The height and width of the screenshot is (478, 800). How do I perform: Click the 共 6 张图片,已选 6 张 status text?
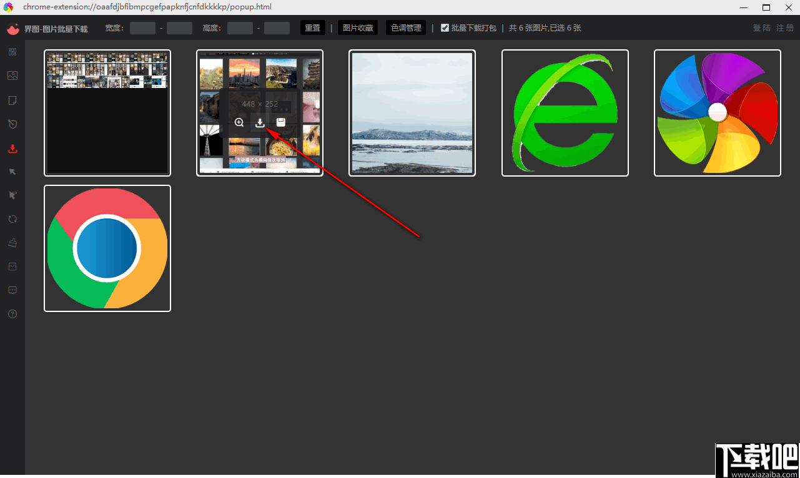coord(545,28)
